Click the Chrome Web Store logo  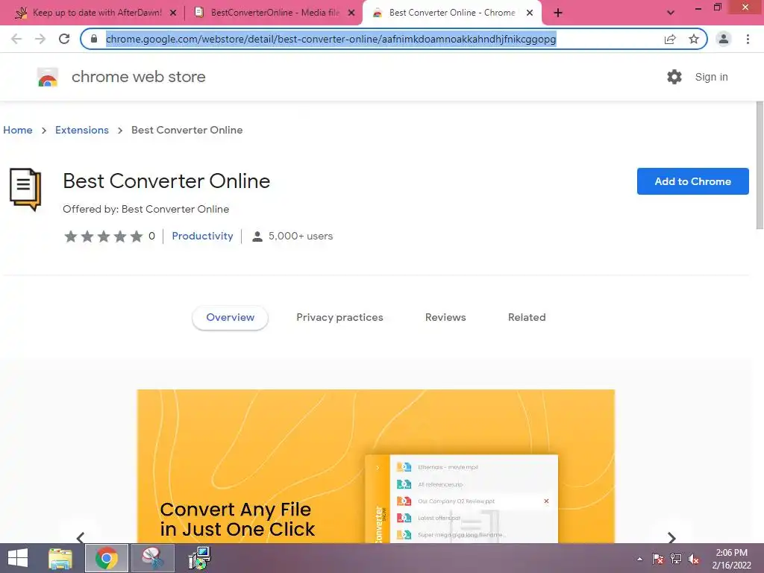pos(48,77)
